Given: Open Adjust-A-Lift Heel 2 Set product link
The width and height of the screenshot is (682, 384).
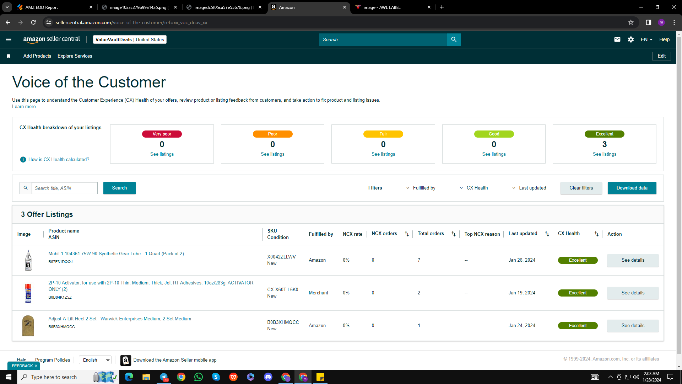Looking at the screenshot, I should 120,319.
